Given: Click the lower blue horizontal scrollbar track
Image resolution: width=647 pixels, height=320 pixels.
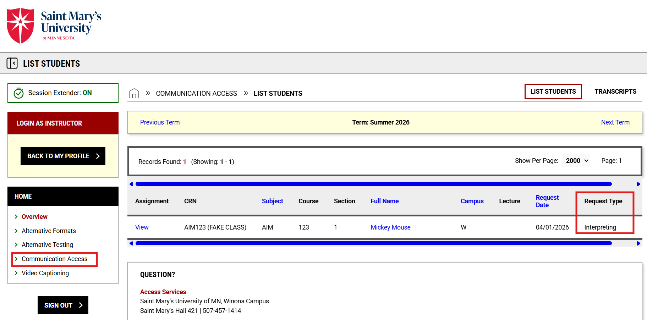Looking at the screenshot, I should click(373, 243).
